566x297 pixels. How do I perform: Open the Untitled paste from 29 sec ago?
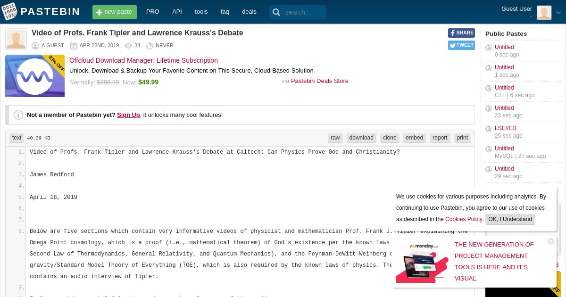point(504,169)
